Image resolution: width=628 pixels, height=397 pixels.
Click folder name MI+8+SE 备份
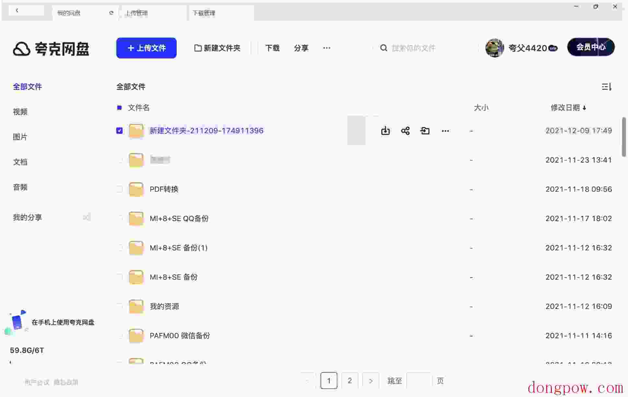(174, 277)
